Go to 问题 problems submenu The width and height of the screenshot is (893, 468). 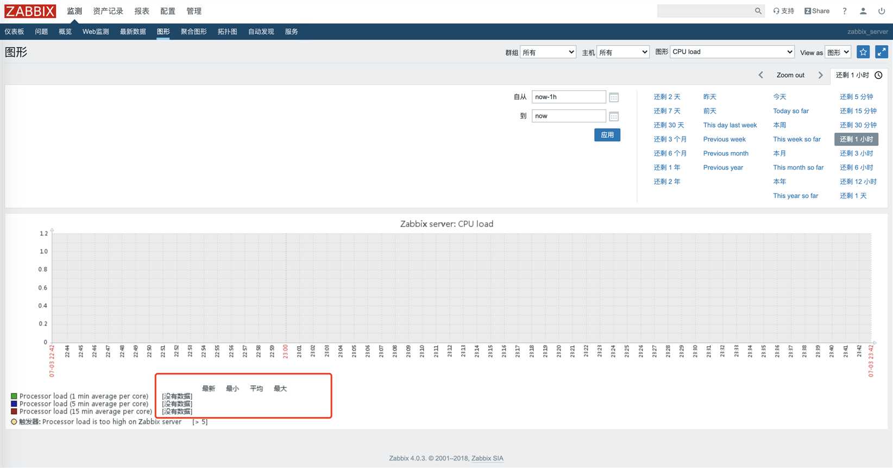(x=41, y=32)
